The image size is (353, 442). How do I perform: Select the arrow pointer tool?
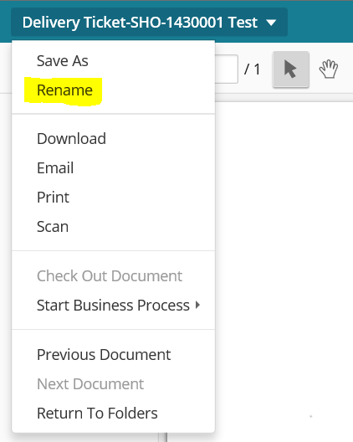291,69
